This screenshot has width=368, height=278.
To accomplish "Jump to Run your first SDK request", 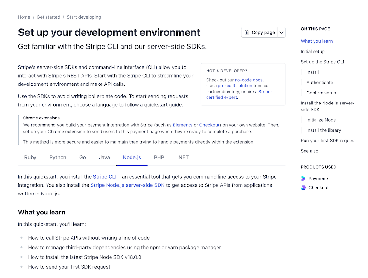I will pyautogui.click(x=328, y=140).
